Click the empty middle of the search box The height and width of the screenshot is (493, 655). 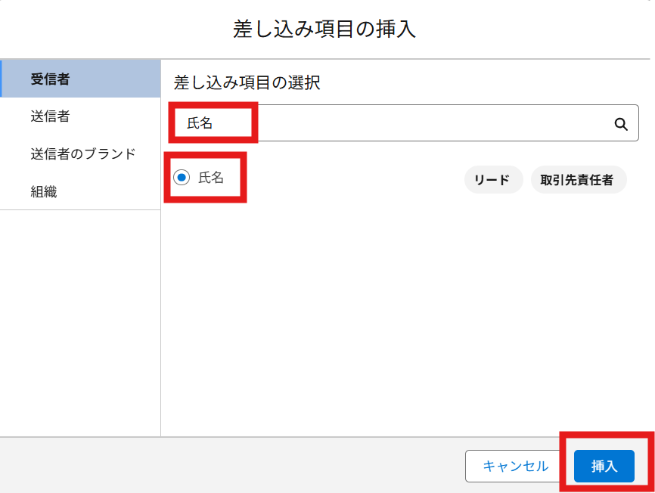431,123
